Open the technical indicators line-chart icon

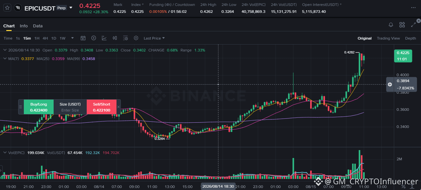tap(104, 38)
